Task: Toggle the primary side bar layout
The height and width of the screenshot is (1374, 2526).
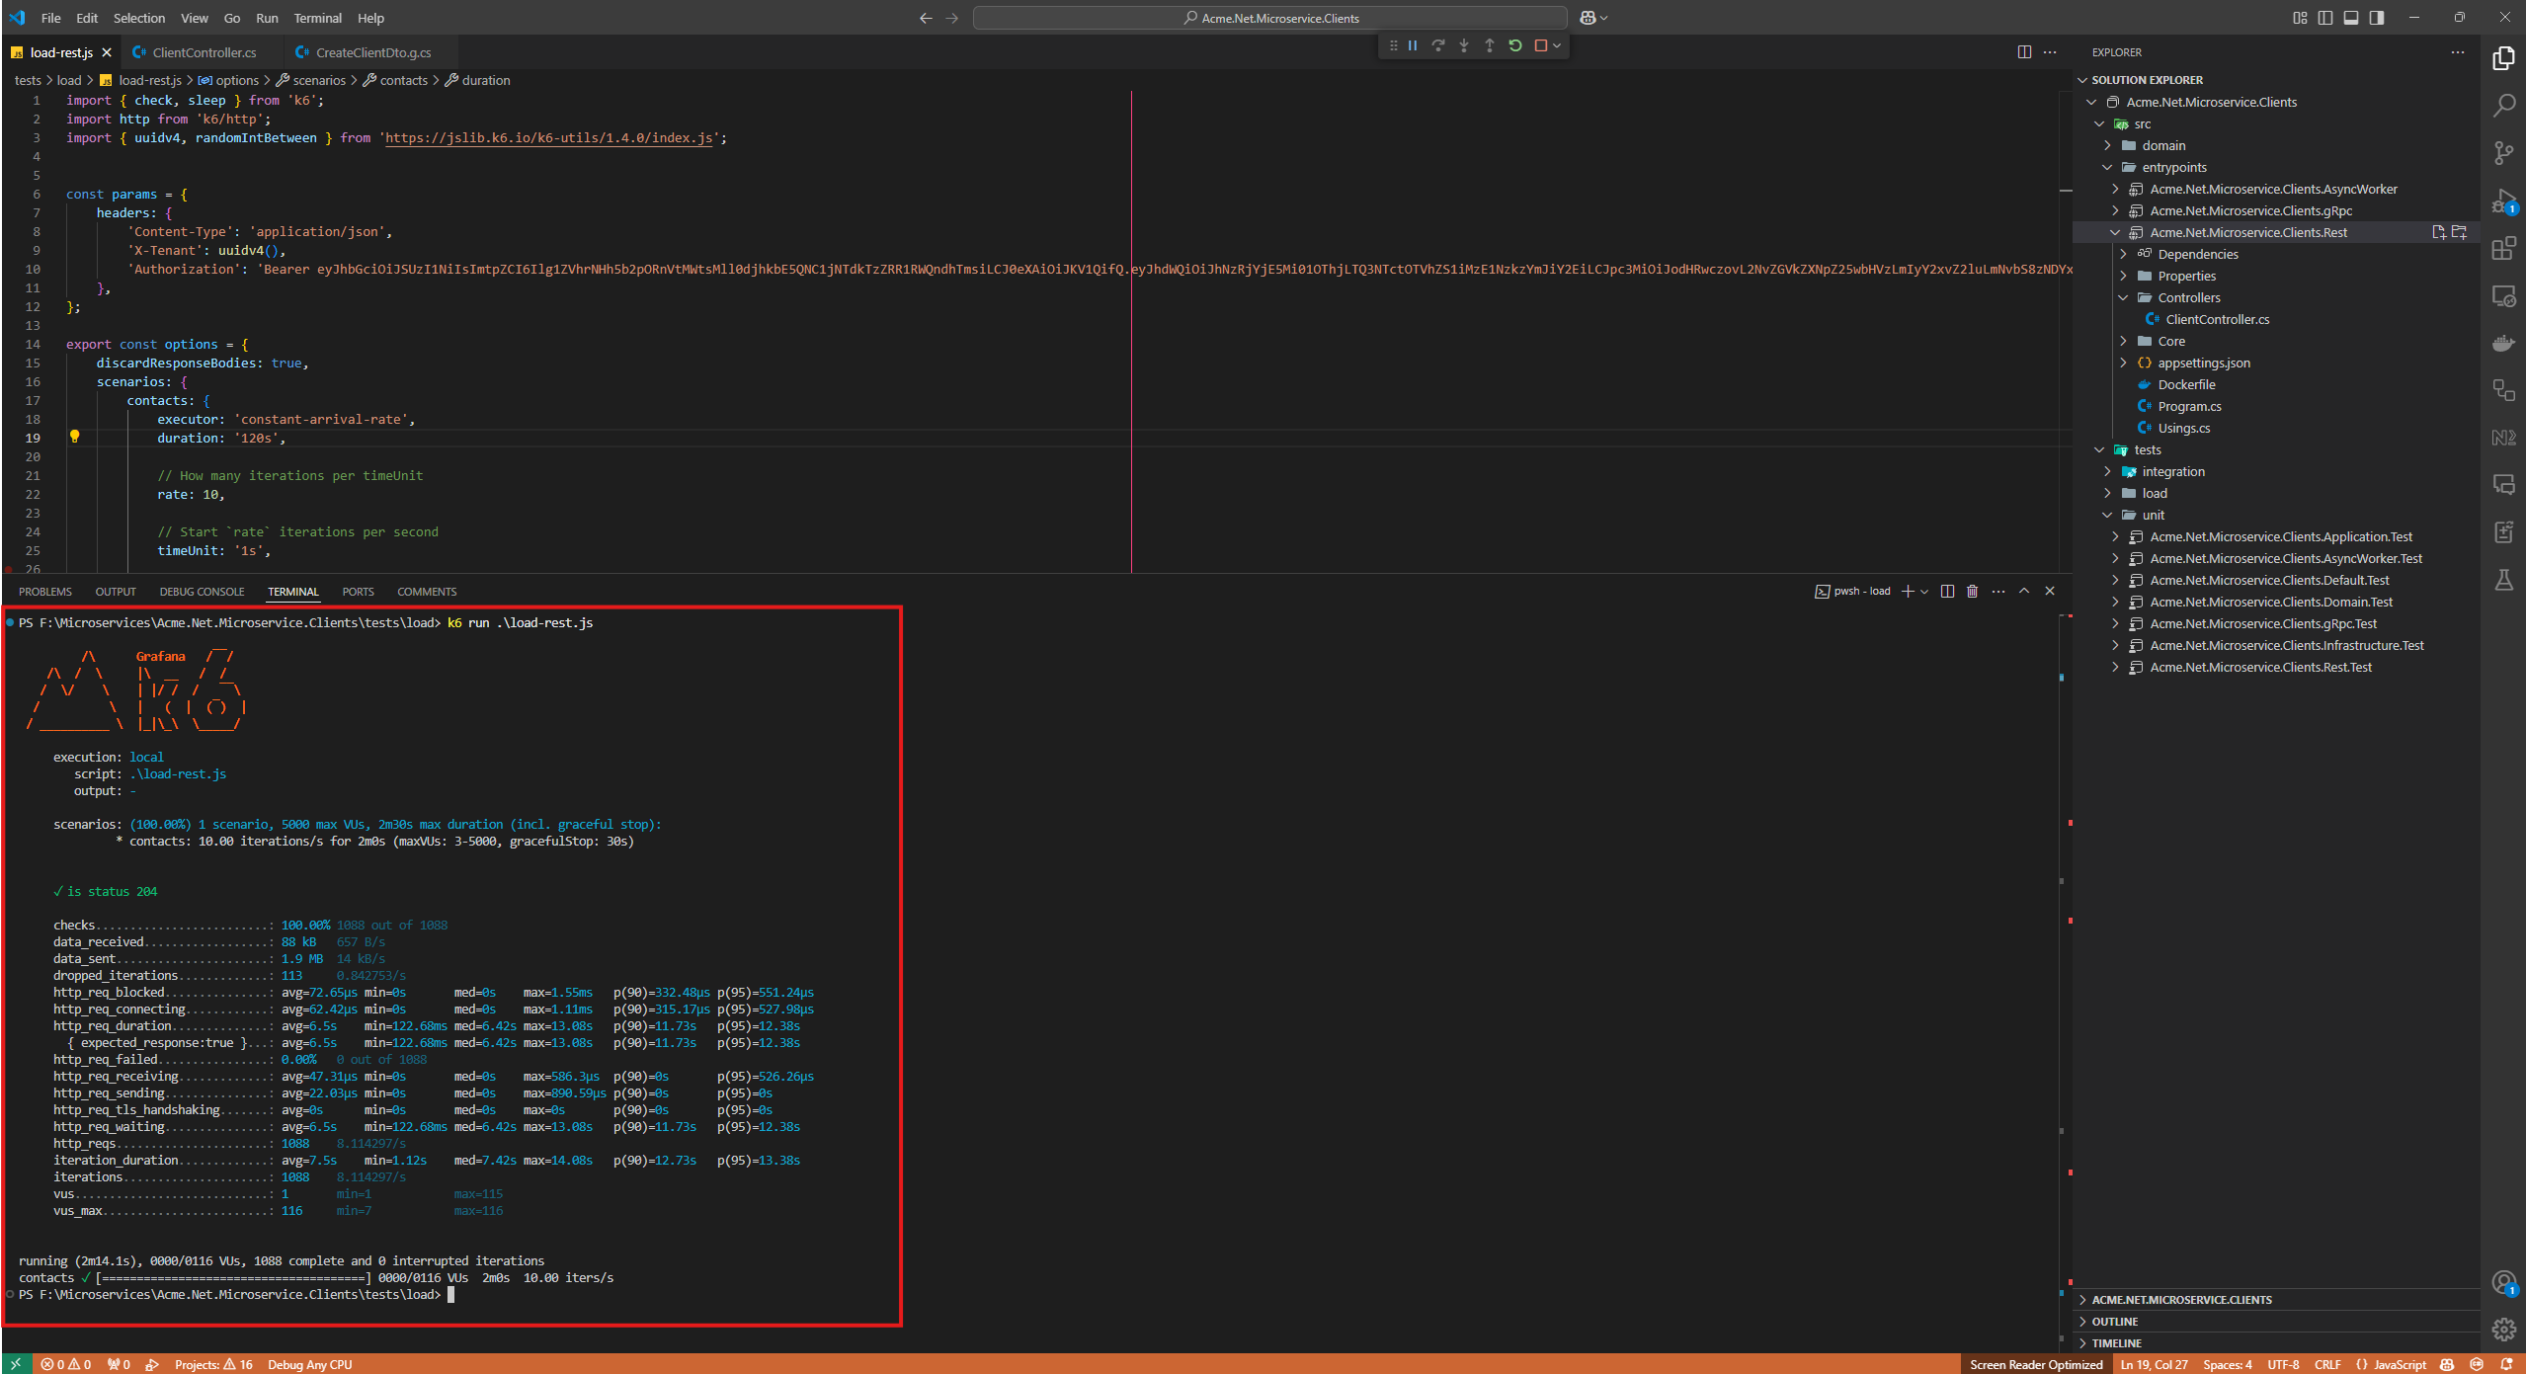Action: click(x=2325, y=18)
